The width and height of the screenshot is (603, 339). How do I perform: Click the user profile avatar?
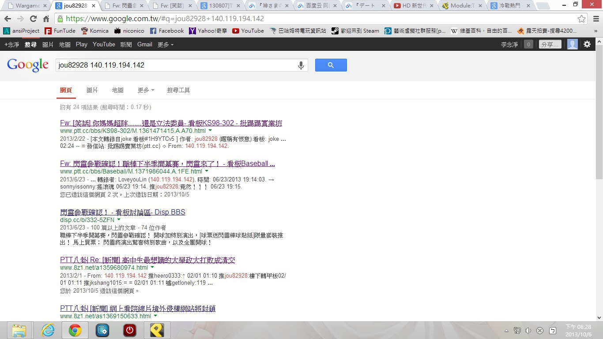click(572, 44)
